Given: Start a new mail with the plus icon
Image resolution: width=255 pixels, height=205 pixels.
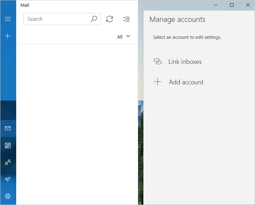Looking at the screenshot, I should pyautogui.click(x=8, y=36).
